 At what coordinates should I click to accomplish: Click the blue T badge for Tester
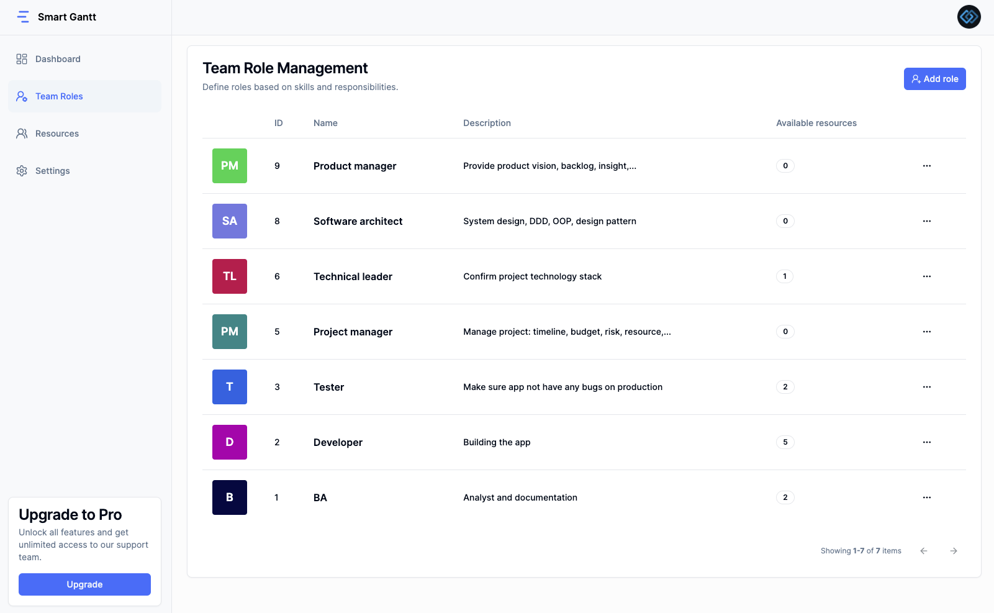pyautogui.click(x=230, y=387)
